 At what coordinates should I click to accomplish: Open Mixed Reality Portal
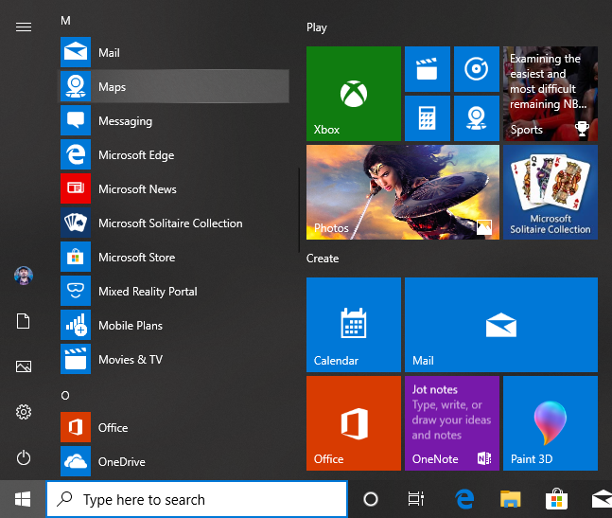coord(174,291)
